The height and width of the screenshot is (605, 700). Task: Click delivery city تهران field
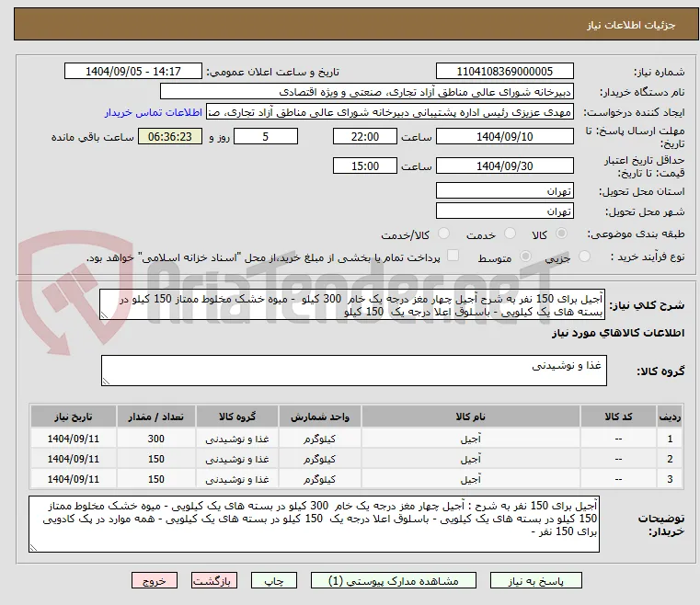504,211
